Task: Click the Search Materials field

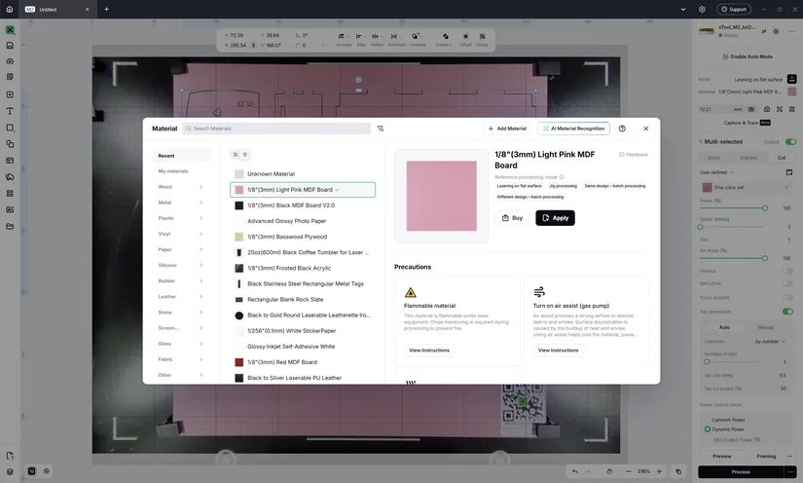Action: click(x=276, y=129)
